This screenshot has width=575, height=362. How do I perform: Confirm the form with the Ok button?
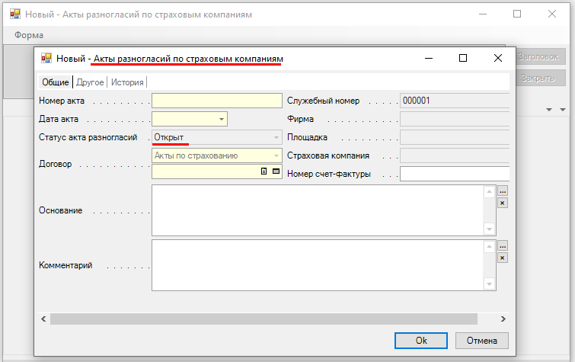tap(420, 341)
